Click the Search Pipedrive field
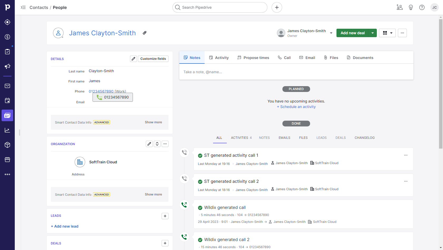The image size is (443, 250). click(220, 7)
